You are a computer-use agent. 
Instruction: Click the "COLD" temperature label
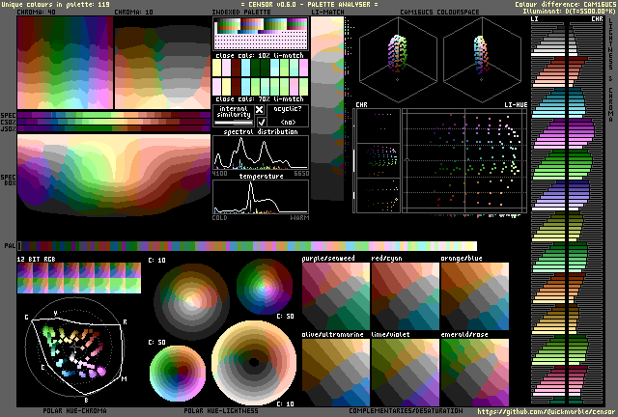point(219,217)
